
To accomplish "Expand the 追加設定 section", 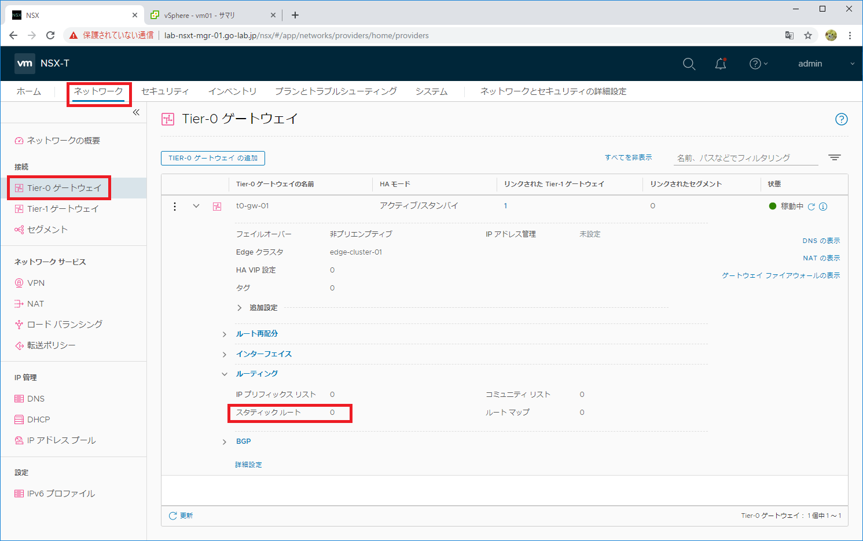I will point(240,308).
